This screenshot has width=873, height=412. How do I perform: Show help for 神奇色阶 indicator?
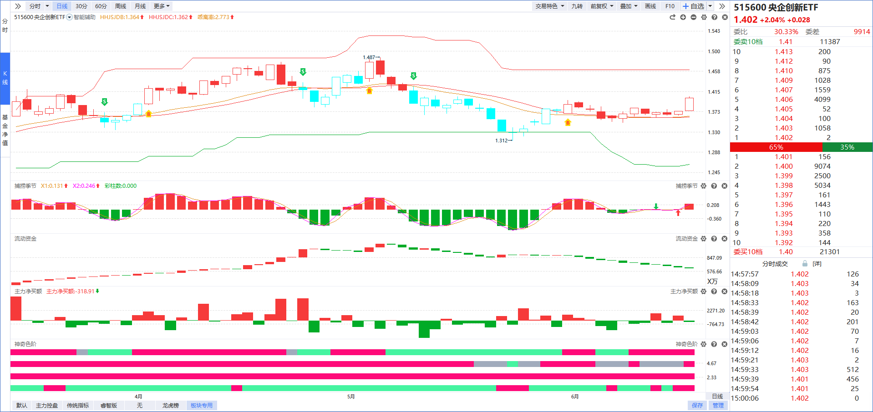714,344
